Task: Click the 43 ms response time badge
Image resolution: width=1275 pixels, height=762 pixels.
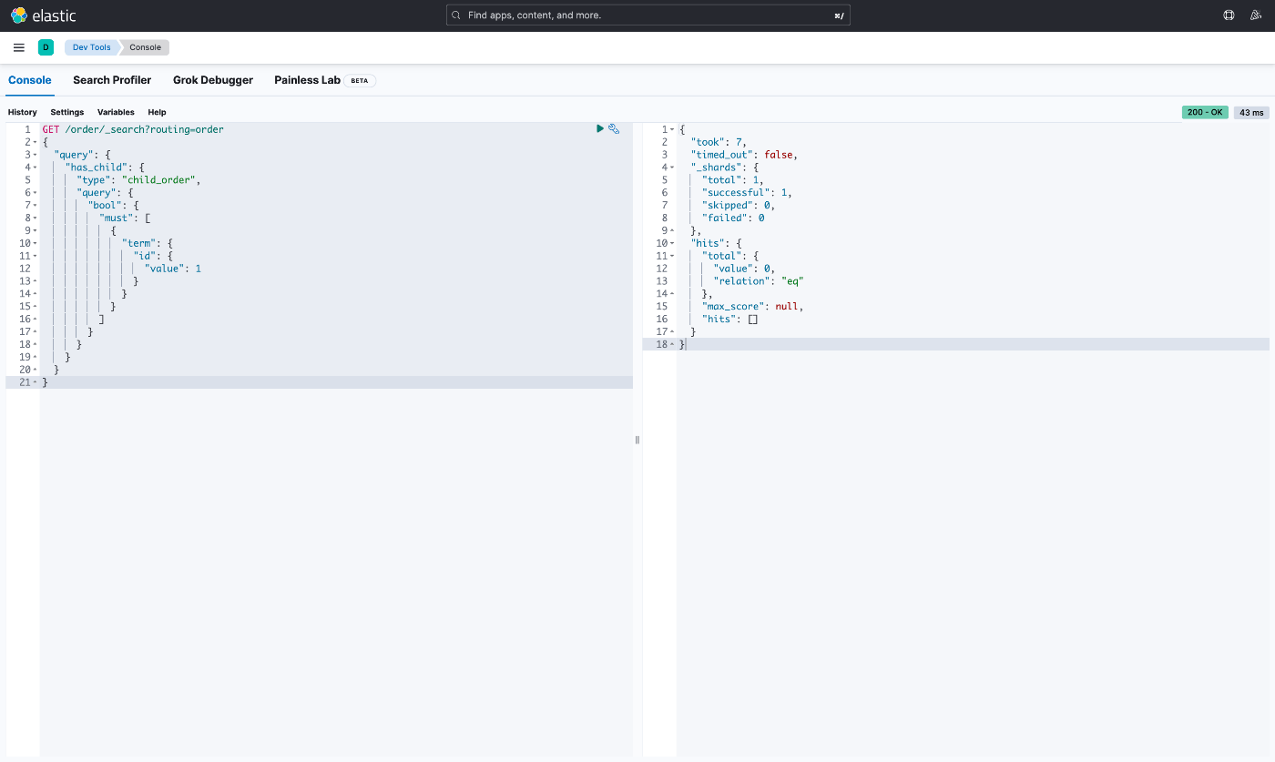Action: tap(1251, 112)
